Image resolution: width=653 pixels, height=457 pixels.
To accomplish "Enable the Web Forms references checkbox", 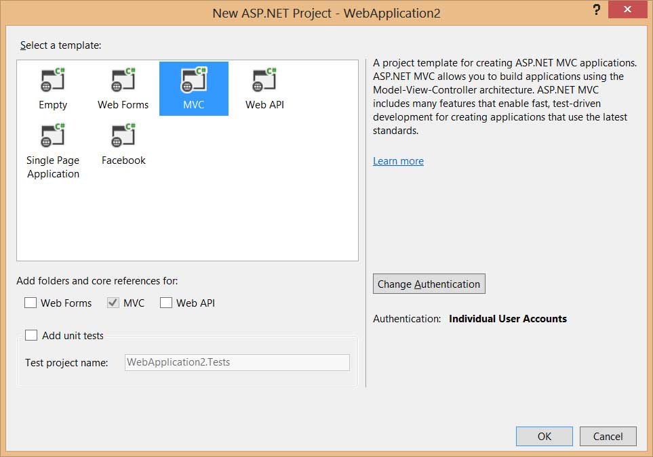I will click(x=31, y=303).
